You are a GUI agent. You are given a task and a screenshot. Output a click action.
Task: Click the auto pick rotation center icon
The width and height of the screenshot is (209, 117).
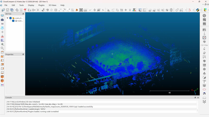(x=2, y=36)
